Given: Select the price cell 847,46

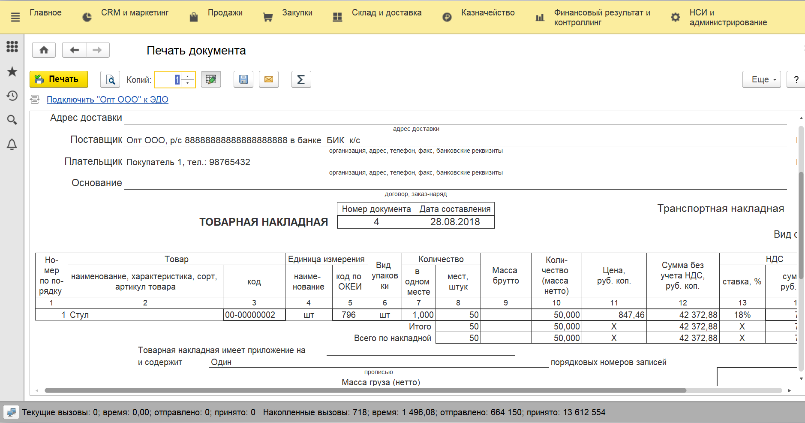Looking at the screenshot, I should [614, 315].
